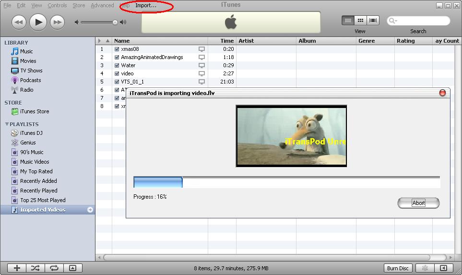The width and height of the screenshot is (462, 275).
Task: Open the Advanced menu
Action: click(x=102, y=5)
